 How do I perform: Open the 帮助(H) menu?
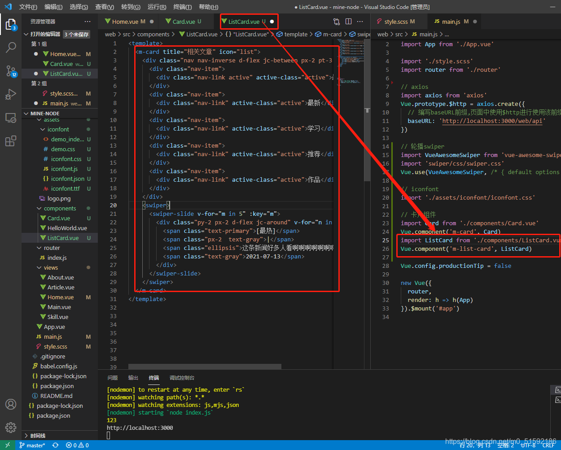coord(208,7)
